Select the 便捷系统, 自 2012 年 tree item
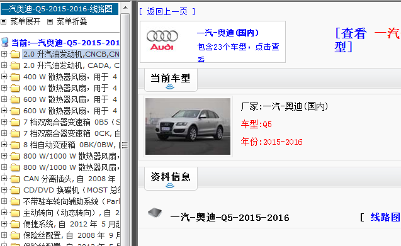The width and height of the screenshot is (401, 246). 72,224
